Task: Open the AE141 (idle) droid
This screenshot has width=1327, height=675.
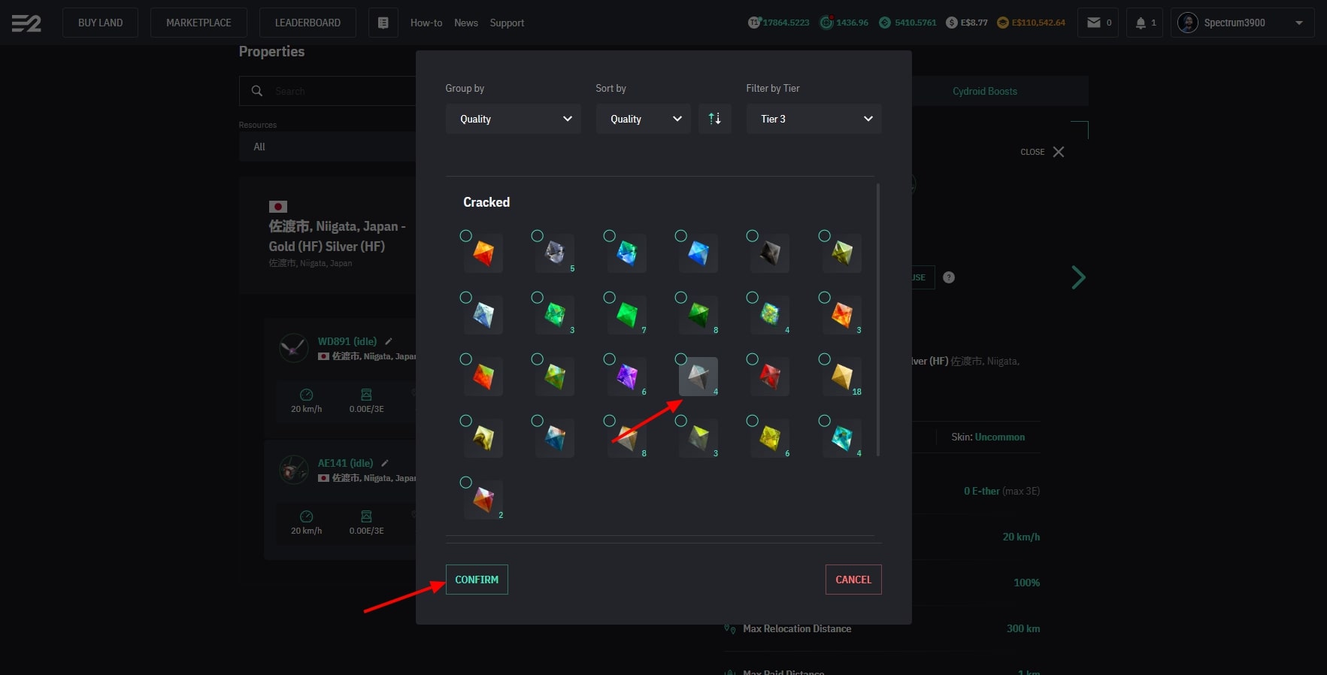Action: pyautogui.click(x=345, y=463)
